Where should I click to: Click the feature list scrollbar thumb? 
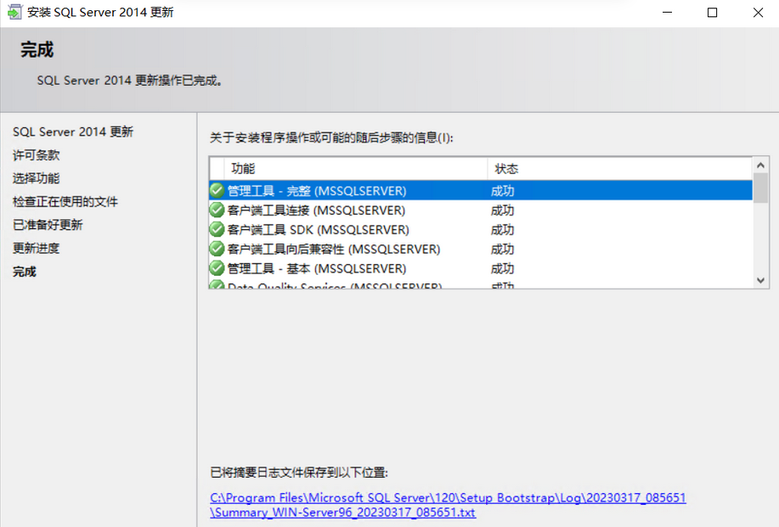pyautogui.click(x=760, y=188)
